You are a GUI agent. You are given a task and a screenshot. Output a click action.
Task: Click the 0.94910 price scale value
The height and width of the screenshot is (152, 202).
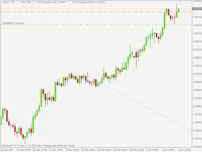pos(197,82)
